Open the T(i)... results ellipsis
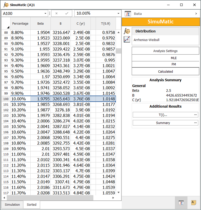 tap(195, 115)
